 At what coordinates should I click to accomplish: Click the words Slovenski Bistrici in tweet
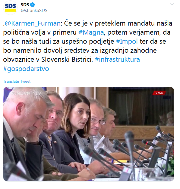(67, 59)
